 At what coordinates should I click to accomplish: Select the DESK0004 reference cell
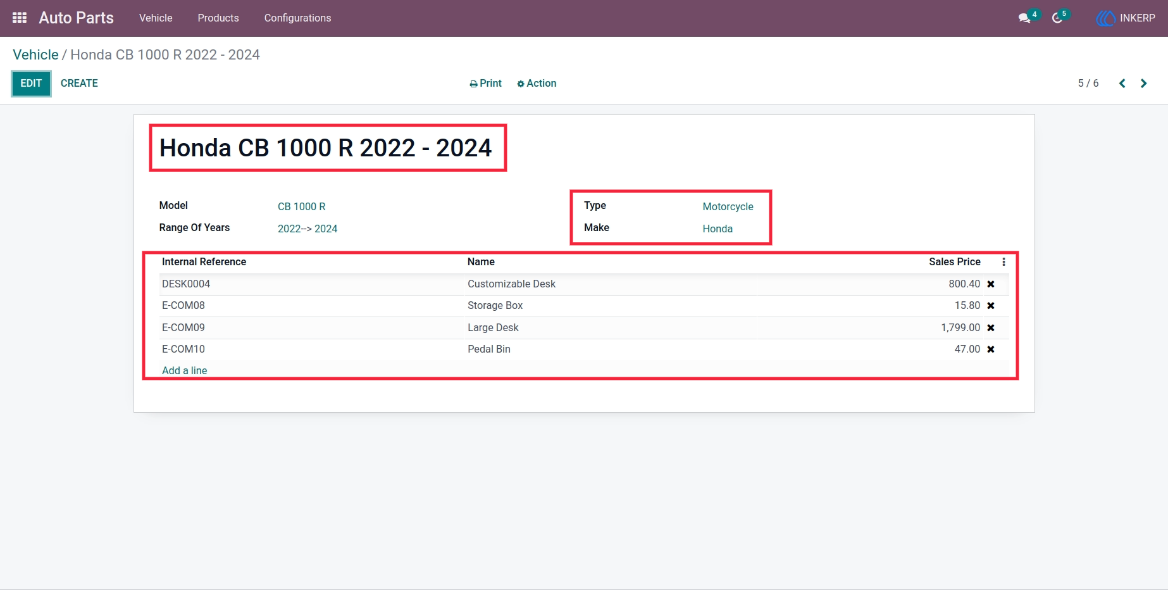(x=186, y=284)
